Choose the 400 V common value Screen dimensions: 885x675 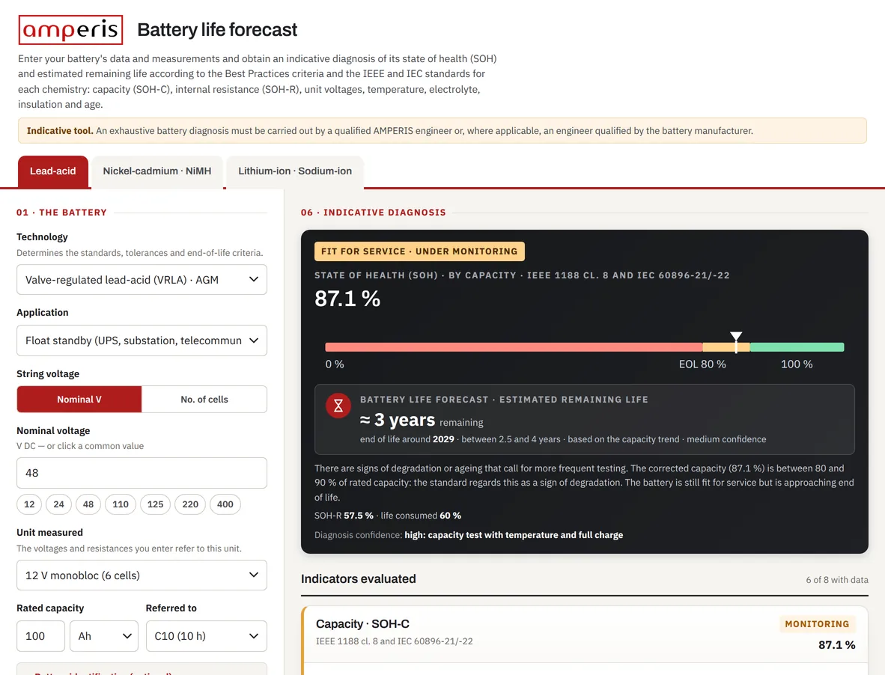pyautogui.click(x=225, y=504)
